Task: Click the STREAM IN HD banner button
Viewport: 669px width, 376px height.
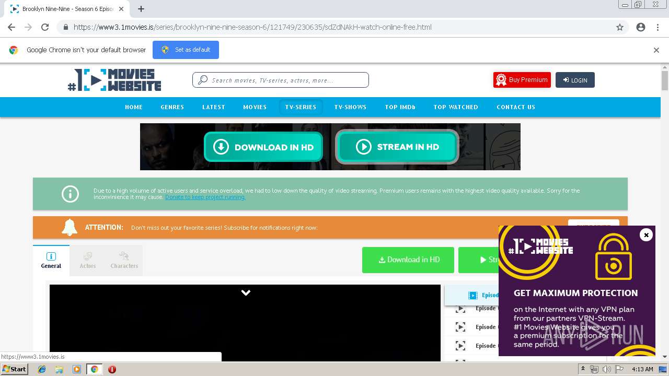Action: [x=397, y=147]
